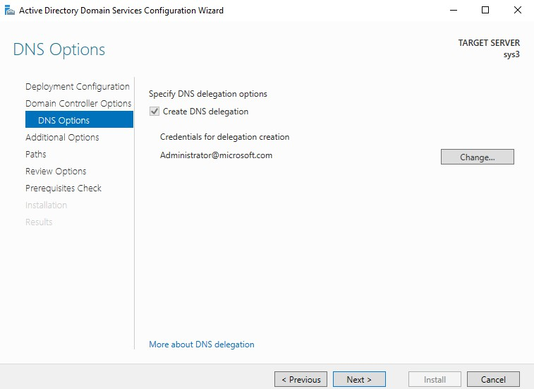Open the More about DNS delegation link
Viewport: 534px width, 389px height.
pyautogui.click(x=202, y=345)
